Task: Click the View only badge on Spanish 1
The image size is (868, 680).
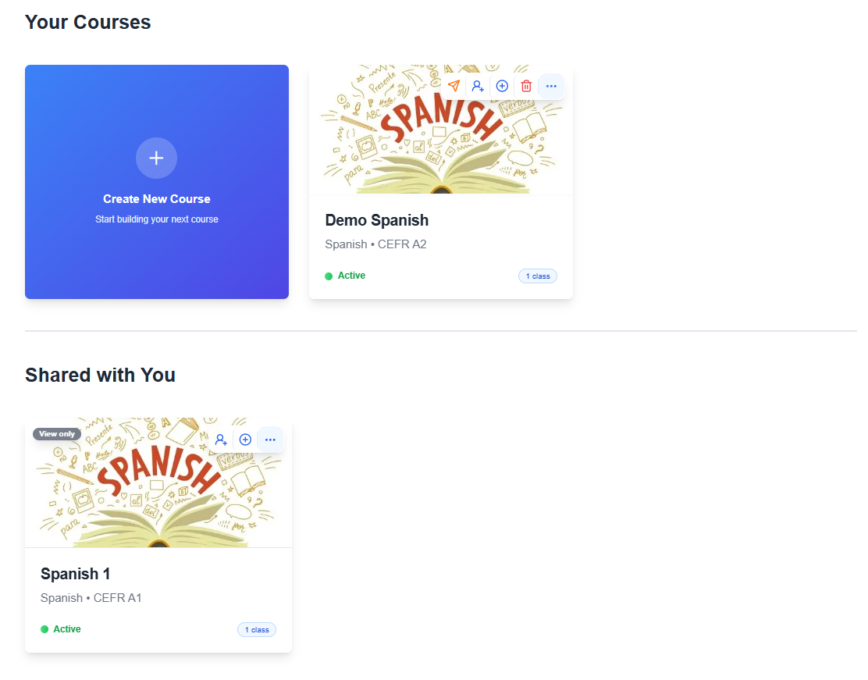Action: click(x=57, y=433)
